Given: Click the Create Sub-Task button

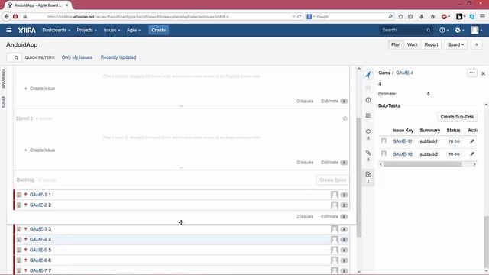Looking at the screenshot, I should coord(457,117).
